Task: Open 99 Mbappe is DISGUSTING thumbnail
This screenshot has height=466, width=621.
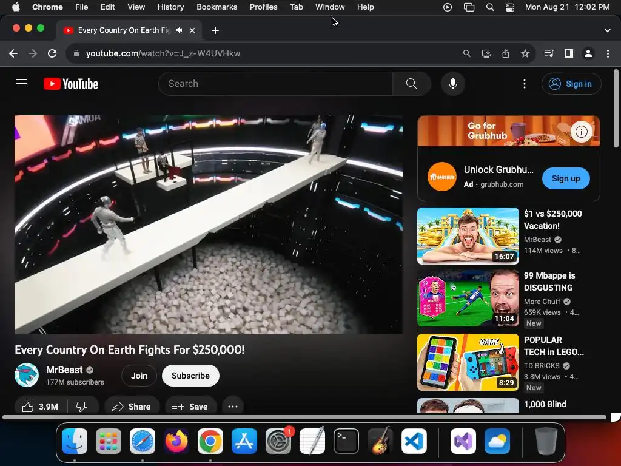Action: coord(468,299)
